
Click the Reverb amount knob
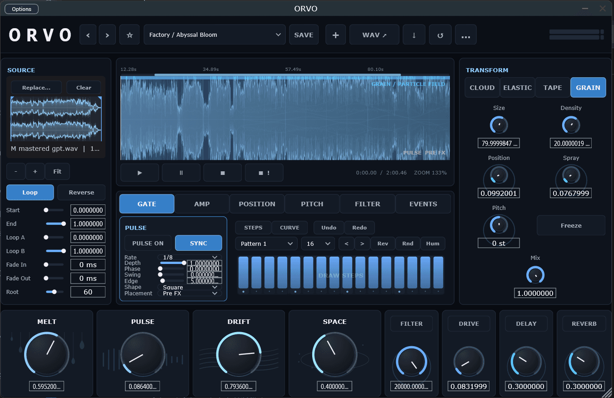click(584, 362)
